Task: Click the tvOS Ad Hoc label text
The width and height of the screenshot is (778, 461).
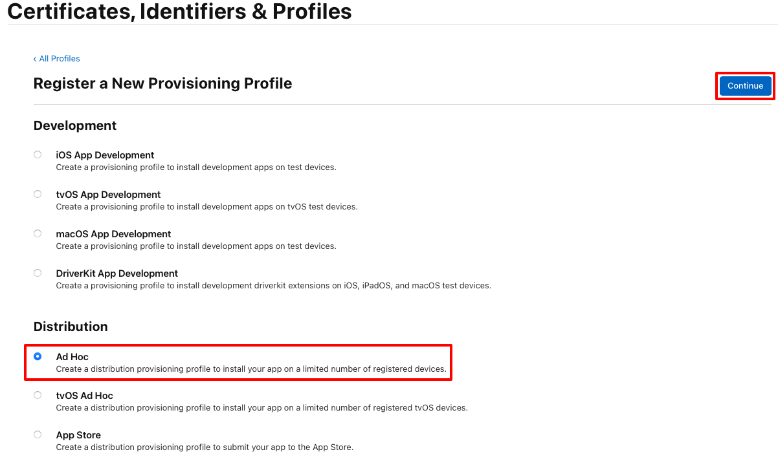Action: coord(85,395)
